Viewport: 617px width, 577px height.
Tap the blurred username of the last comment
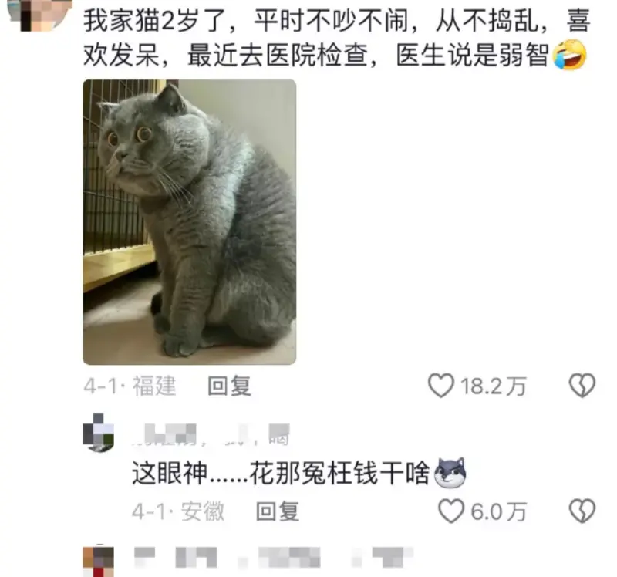point(274,558)
